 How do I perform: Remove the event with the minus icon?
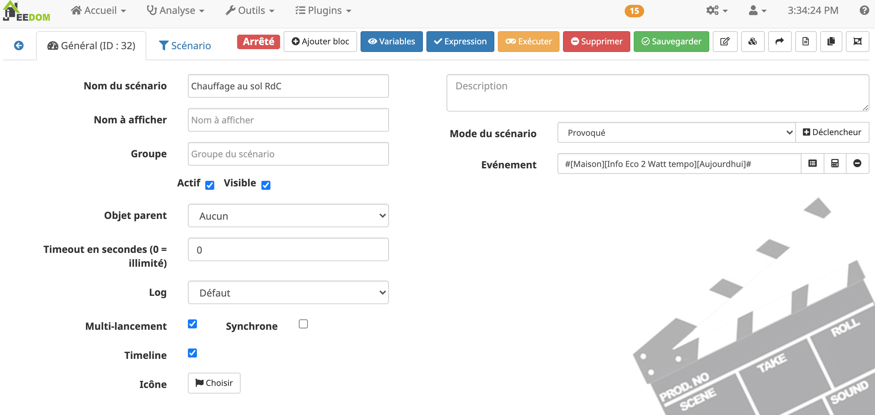(857, 164)
